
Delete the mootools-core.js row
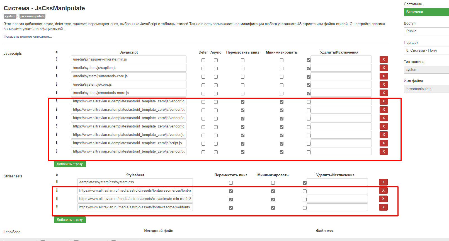[x=384, y=76]
